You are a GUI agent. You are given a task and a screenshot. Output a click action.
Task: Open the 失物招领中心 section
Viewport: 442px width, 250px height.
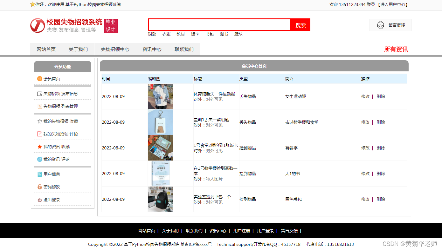pos(115,49)
